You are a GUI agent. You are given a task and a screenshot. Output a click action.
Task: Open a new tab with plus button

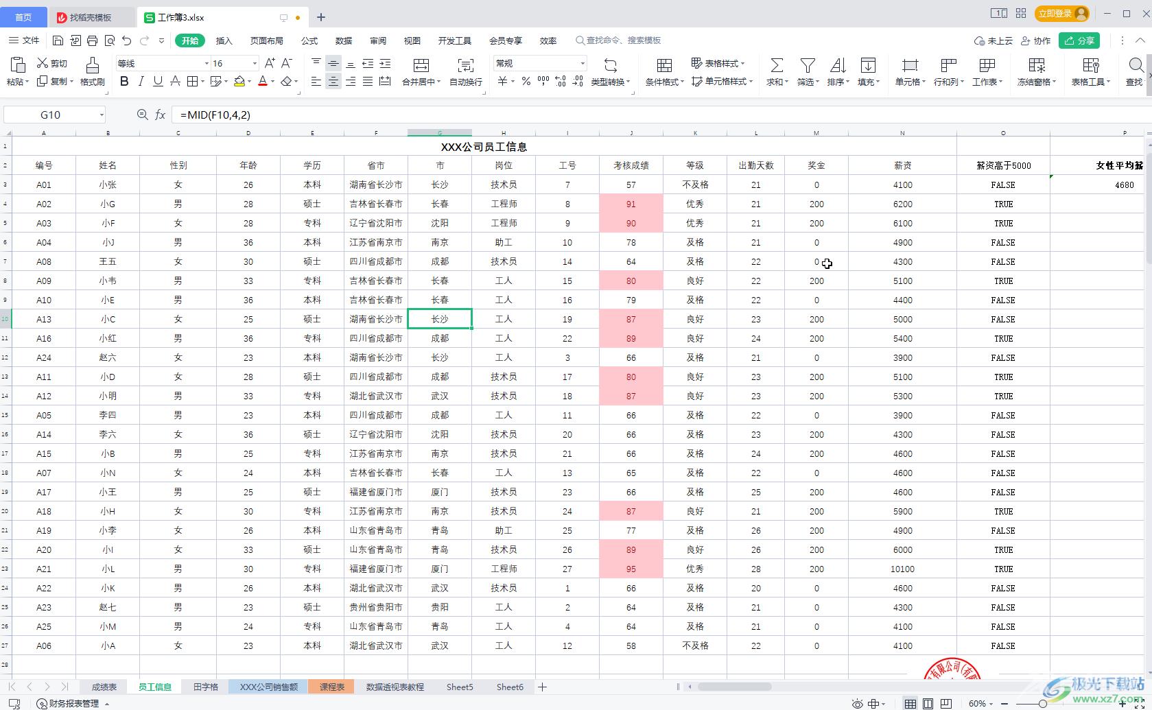point(321,17)
